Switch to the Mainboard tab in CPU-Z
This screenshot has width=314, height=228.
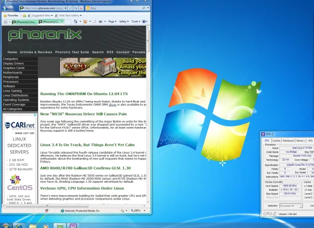click(x=288, y=141)
